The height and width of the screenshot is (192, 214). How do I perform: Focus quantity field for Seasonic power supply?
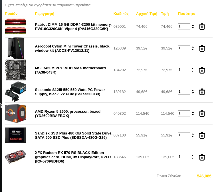click(x=184, y=92)
